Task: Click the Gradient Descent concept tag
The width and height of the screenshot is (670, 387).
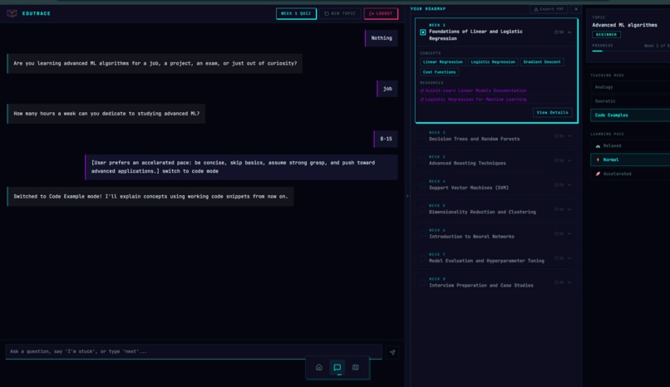Action: tap(542, 62)
